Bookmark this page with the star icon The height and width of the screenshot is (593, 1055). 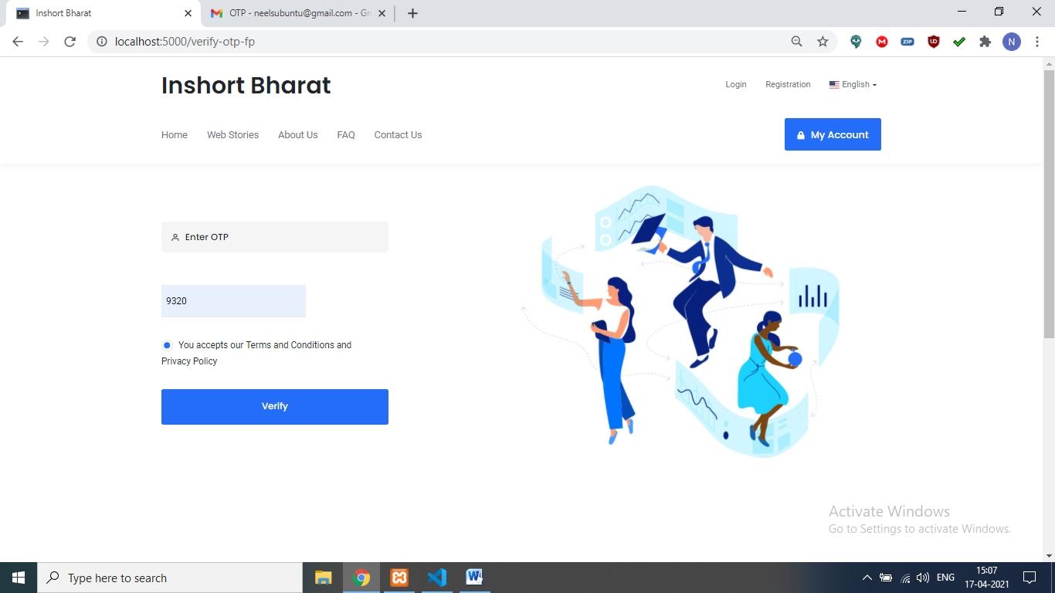click(823, 42)
